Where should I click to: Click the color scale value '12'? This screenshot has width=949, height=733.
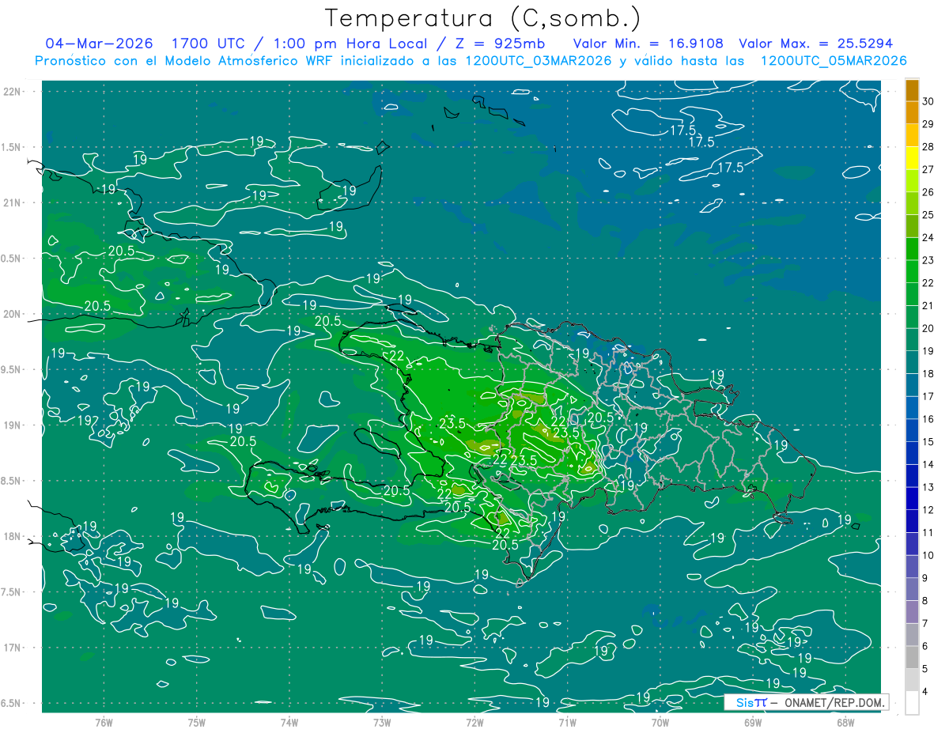pos(929,510)
